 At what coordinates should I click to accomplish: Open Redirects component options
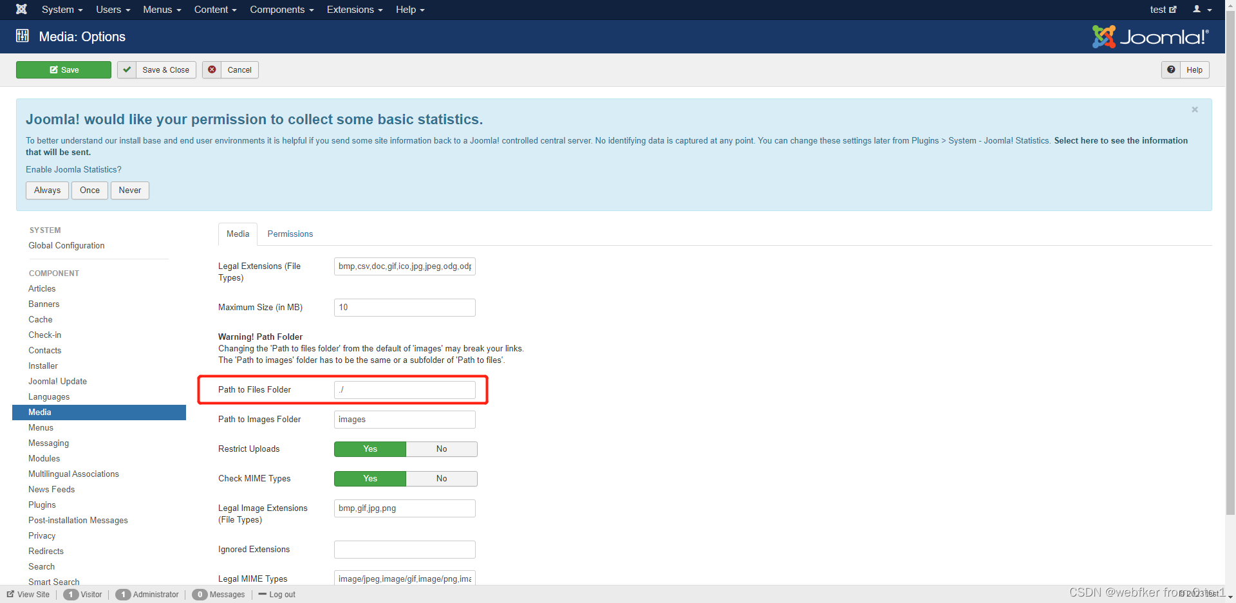pos(46,552)
